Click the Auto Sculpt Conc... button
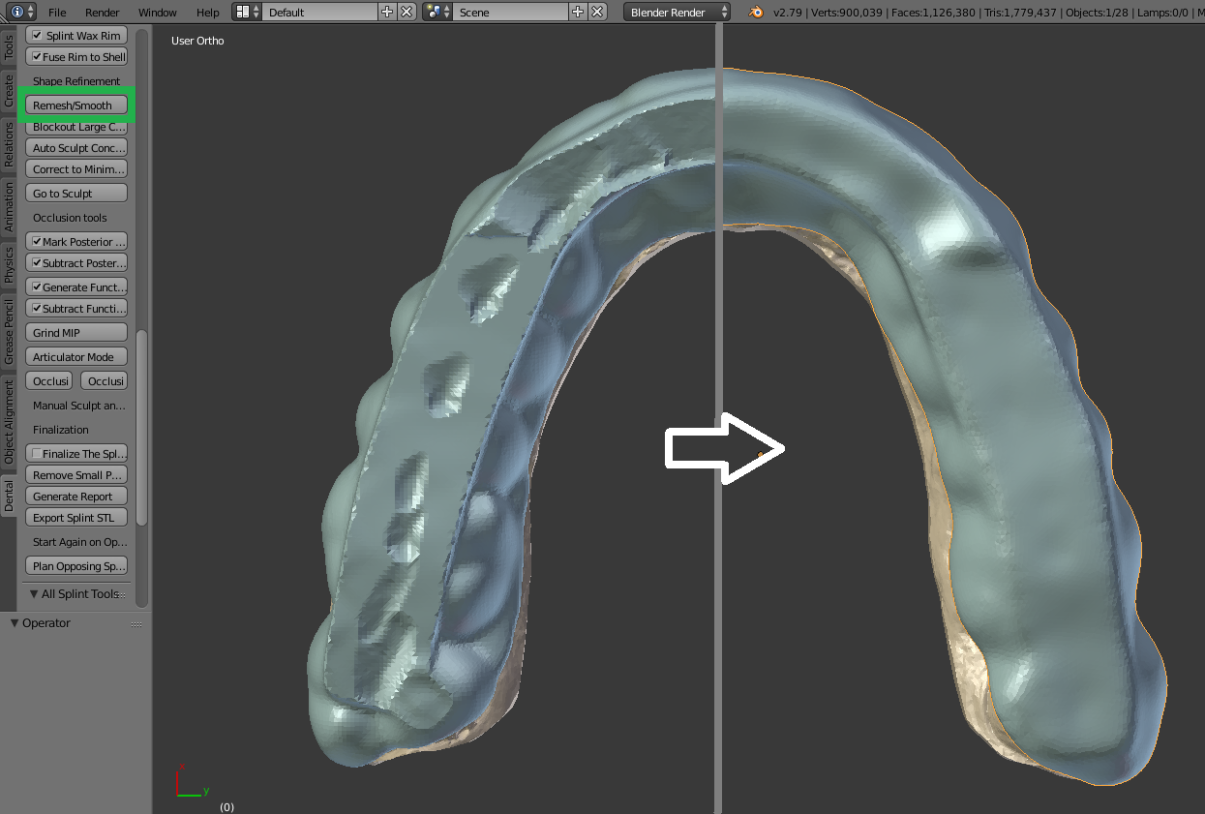The image size is (1205, 814). pos(76,148)
